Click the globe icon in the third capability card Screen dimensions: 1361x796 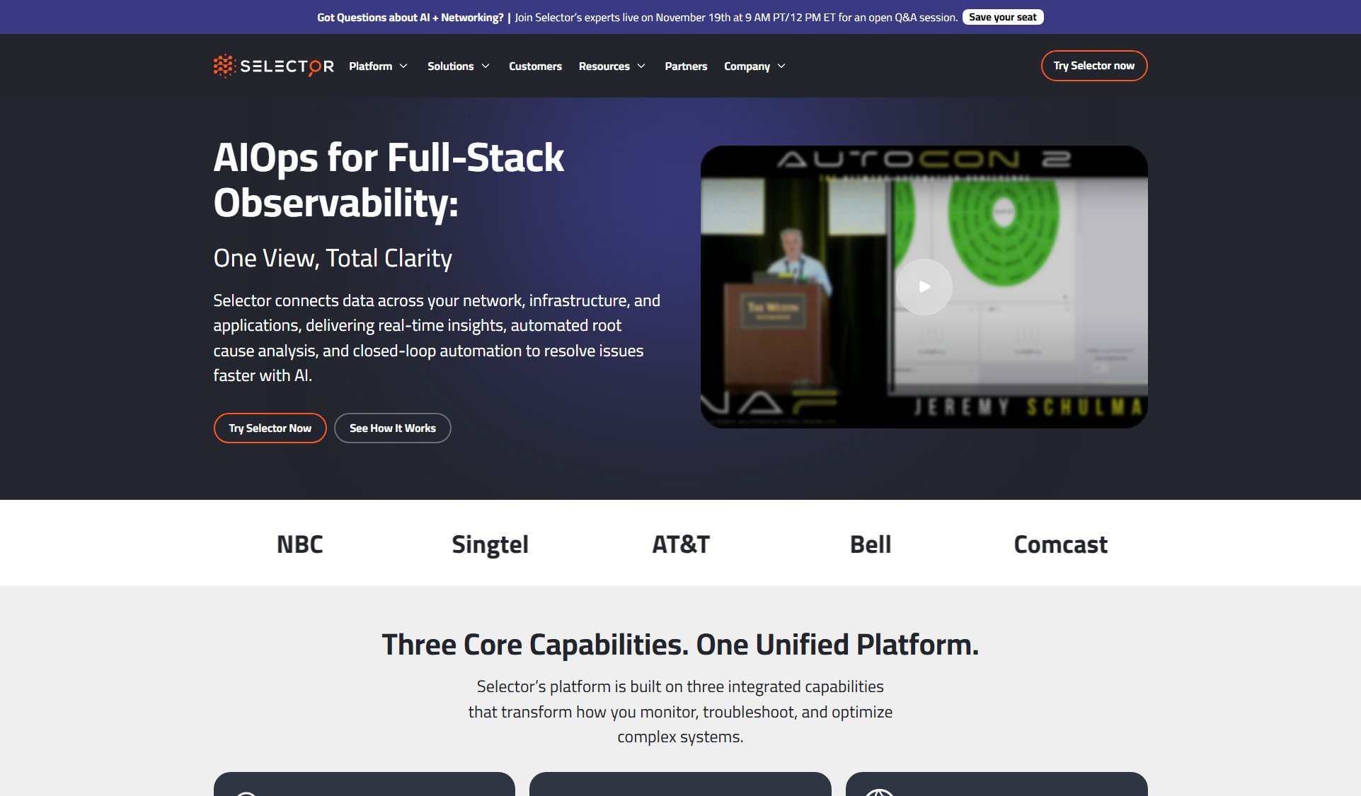[x=880, y=793]
